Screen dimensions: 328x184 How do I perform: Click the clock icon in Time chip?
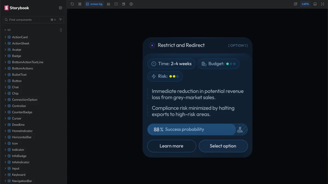pyautogui.click(x=154, y=64)
